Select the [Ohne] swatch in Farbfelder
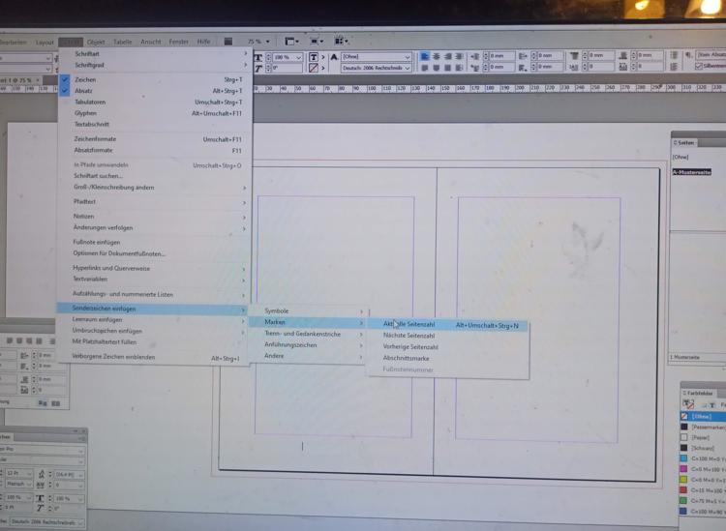This screenshot has height=531, width=726. 703,416
